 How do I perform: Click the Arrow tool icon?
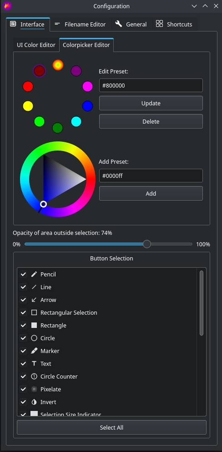(x=34, y=300)
